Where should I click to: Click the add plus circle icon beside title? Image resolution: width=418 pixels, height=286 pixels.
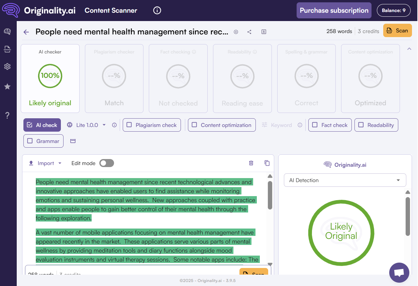point(236,32)
